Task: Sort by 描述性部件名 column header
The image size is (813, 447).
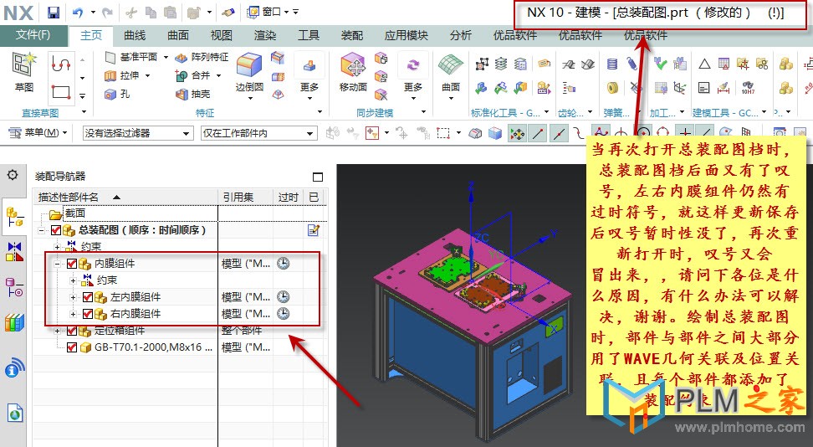Action: pyautogui.click(x=126, y=197)
